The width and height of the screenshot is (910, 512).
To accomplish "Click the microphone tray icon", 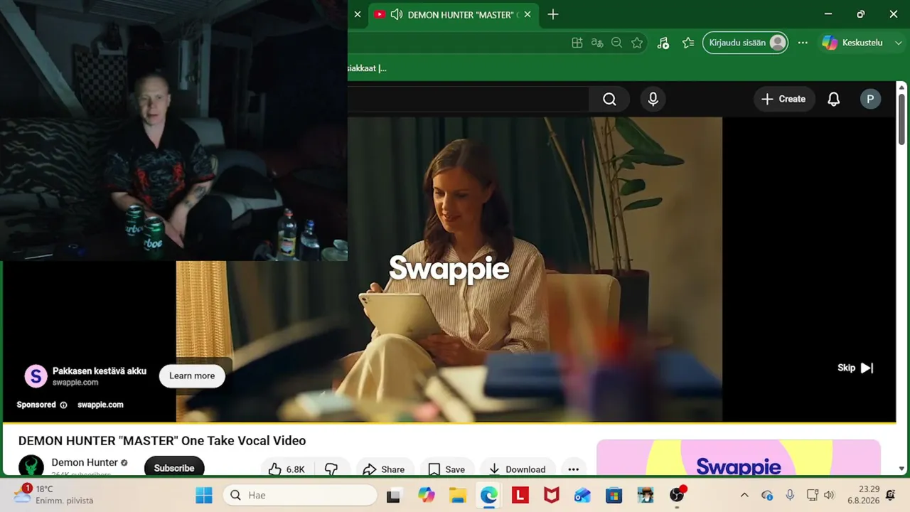I will coord(790,495).
